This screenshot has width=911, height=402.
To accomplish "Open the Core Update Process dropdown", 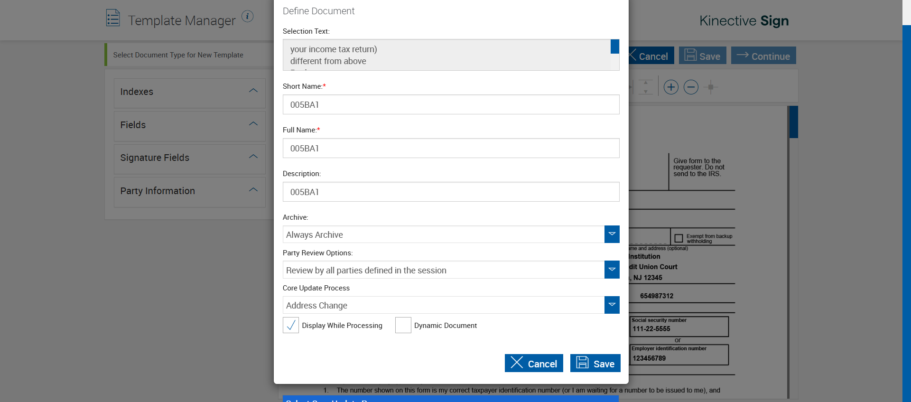I will [612, 305].
